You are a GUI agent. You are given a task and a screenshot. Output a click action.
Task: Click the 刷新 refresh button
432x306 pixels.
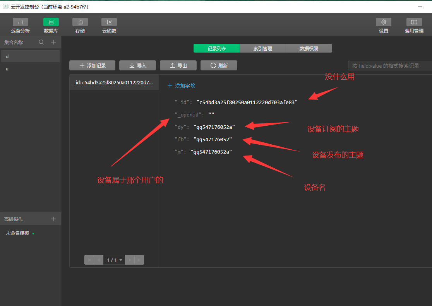[x=219, y=65]
